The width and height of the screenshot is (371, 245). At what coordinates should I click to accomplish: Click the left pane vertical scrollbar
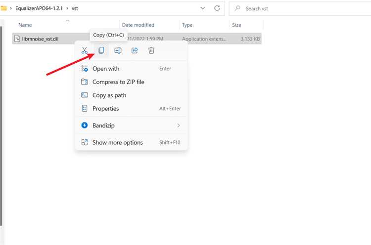(x=1, y=125)
